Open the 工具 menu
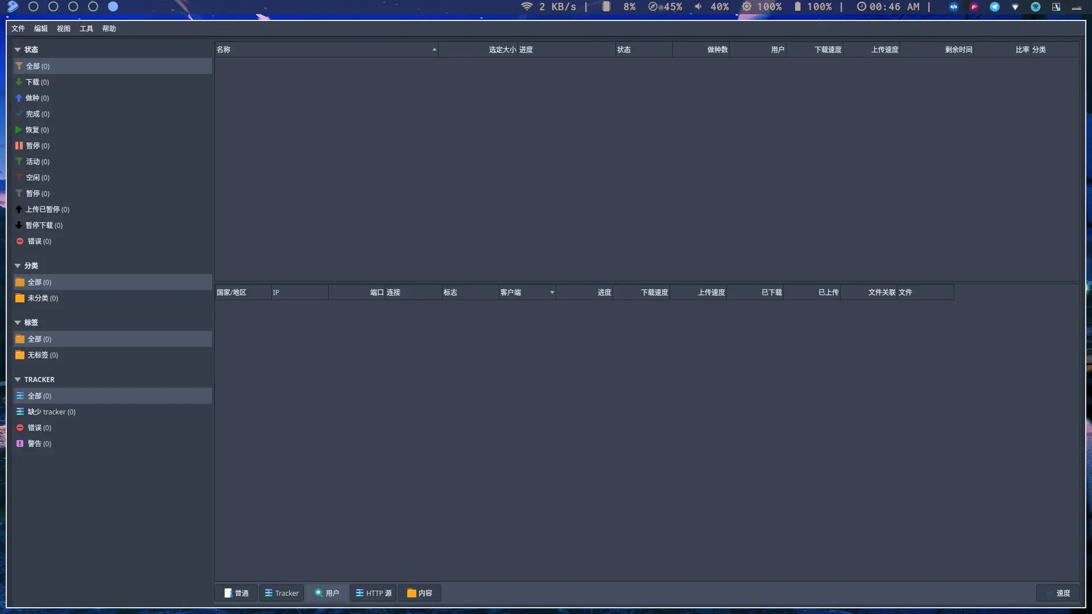This screenshot has height=614, width=1092. pos(86,28)
